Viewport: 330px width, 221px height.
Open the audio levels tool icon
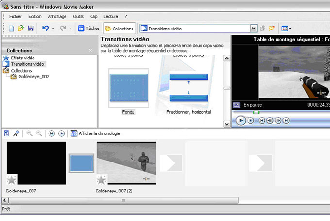(6, 133)
